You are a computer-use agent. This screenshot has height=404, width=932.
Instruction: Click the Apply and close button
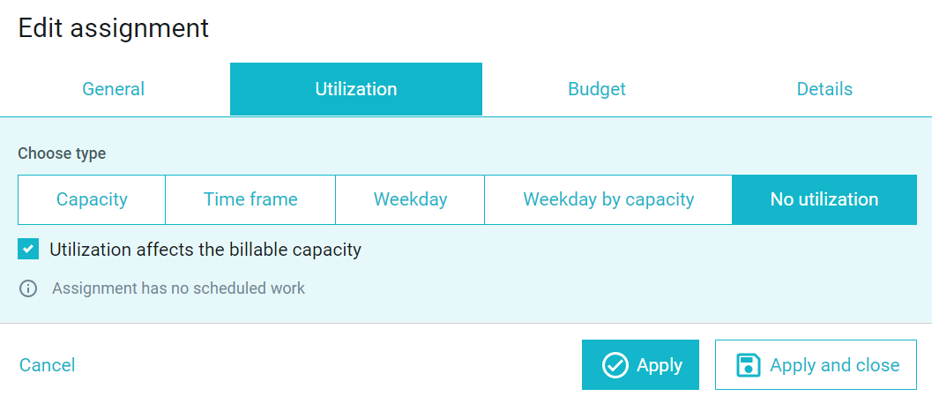pyautogui.click(x=816, y=364)
